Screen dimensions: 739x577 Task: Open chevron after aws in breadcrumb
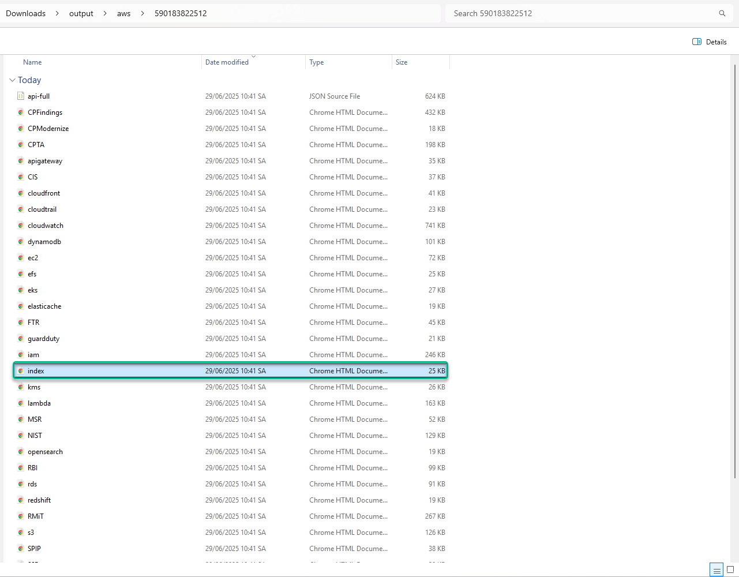pyautogui.click(x=142, y=13)
